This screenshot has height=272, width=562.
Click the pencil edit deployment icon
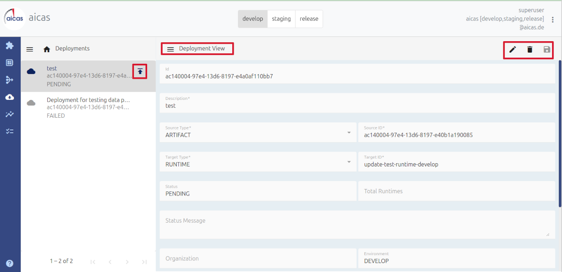(x=513, y=49)
